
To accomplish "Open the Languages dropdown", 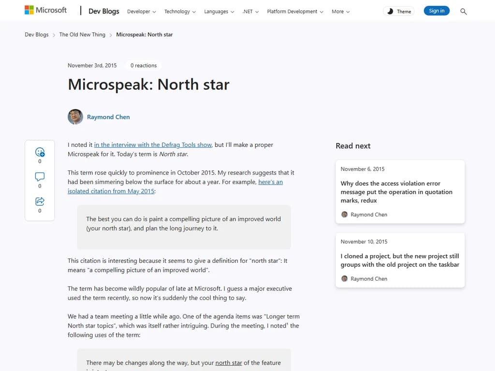I will pos(219,12).
